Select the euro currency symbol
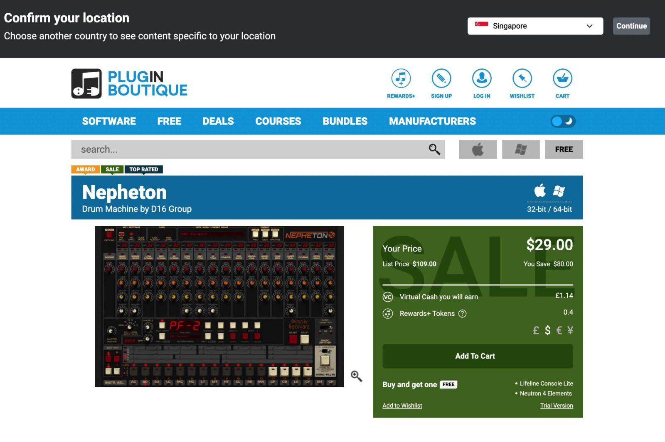Image resolution: width=665 pixels, height=442 pixels. [x=559, y=330]
